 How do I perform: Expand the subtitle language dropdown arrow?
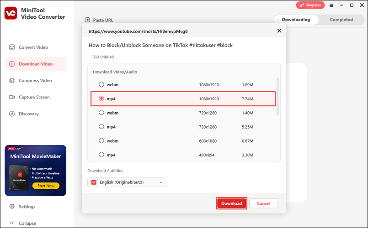[x=161, y=182]
